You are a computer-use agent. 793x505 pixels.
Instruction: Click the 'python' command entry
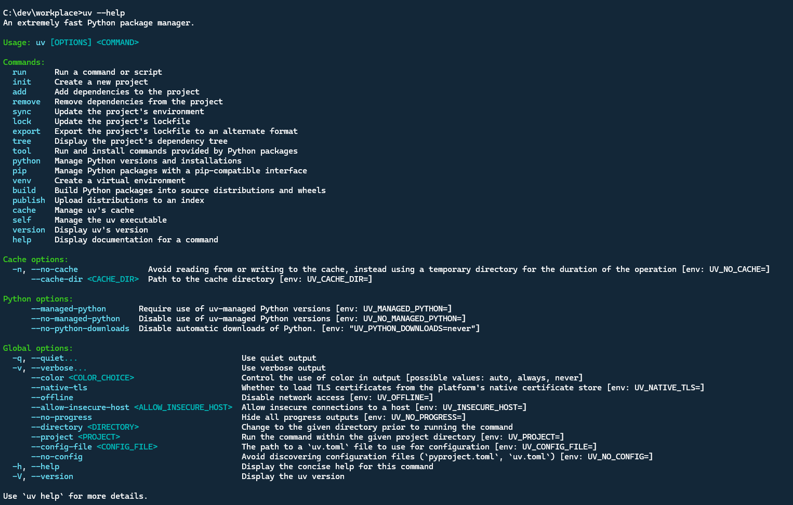pyautogui.click(x=27, y=161)
